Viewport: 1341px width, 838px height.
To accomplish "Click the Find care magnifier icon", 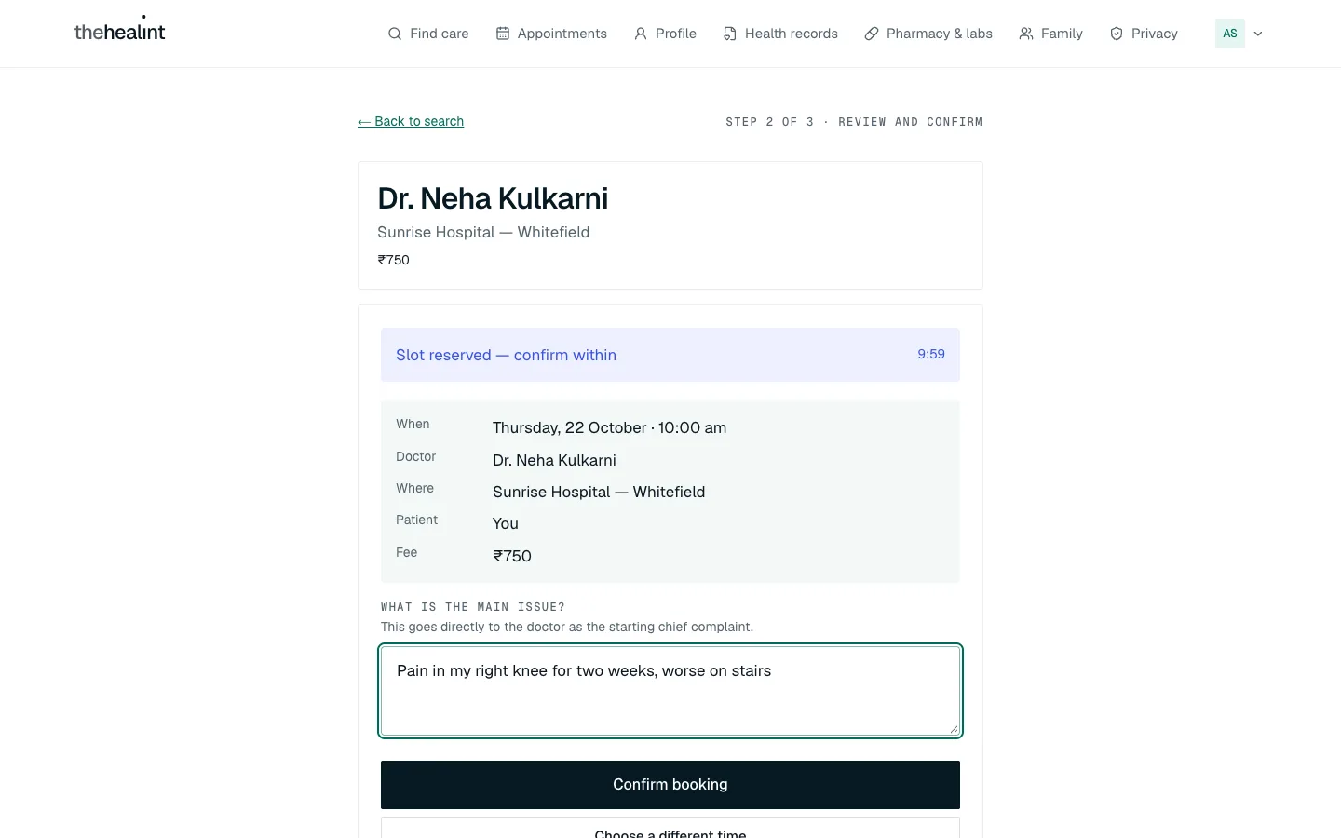I will pyautogui.click(x=395, y=34).
